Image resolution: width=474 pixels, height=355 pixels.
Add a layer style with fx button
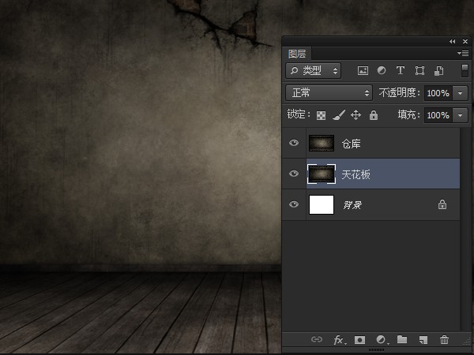click(x=339, y=340)
